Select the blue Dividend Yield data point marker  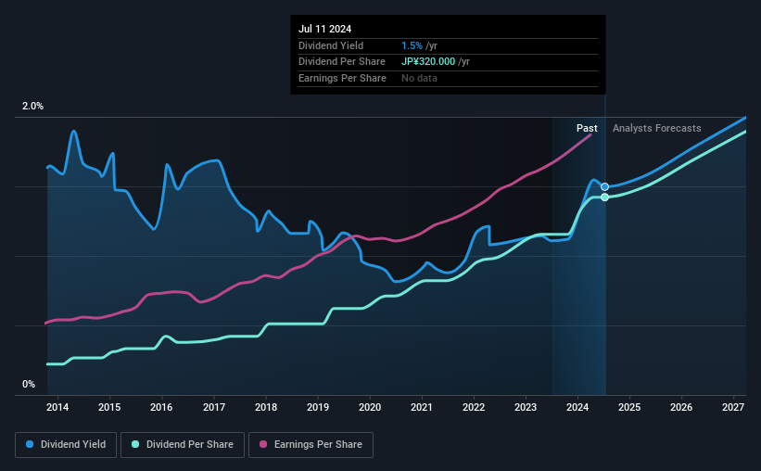point(604,187)
